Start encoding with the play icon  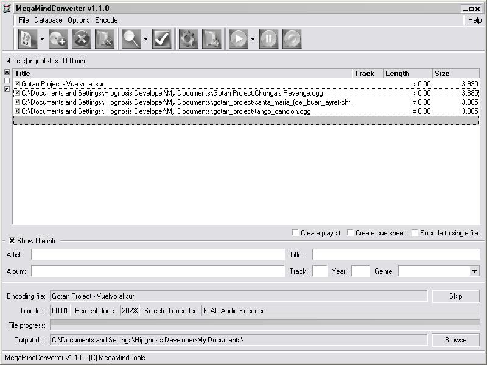238,39
